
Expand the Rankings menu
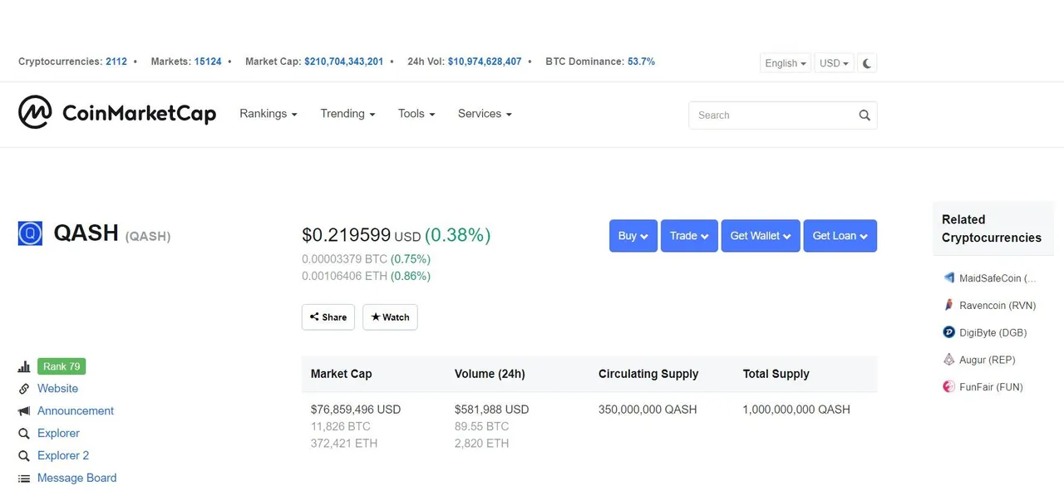[x=268, y=114]
